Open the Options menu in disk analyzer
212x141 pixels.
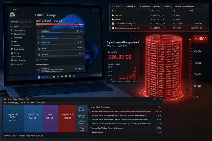coord(21,99)
